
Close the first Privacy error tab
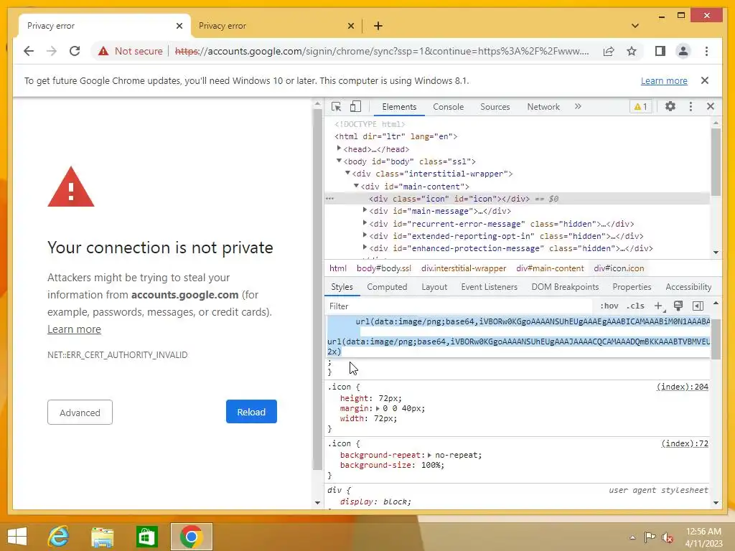coord(179,26)
